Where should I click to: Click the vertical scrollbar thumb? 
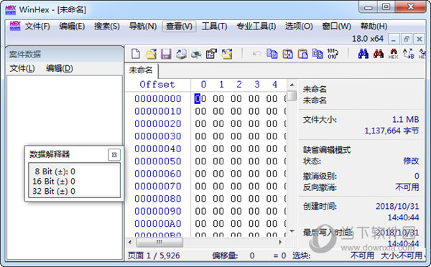point(292,95)
